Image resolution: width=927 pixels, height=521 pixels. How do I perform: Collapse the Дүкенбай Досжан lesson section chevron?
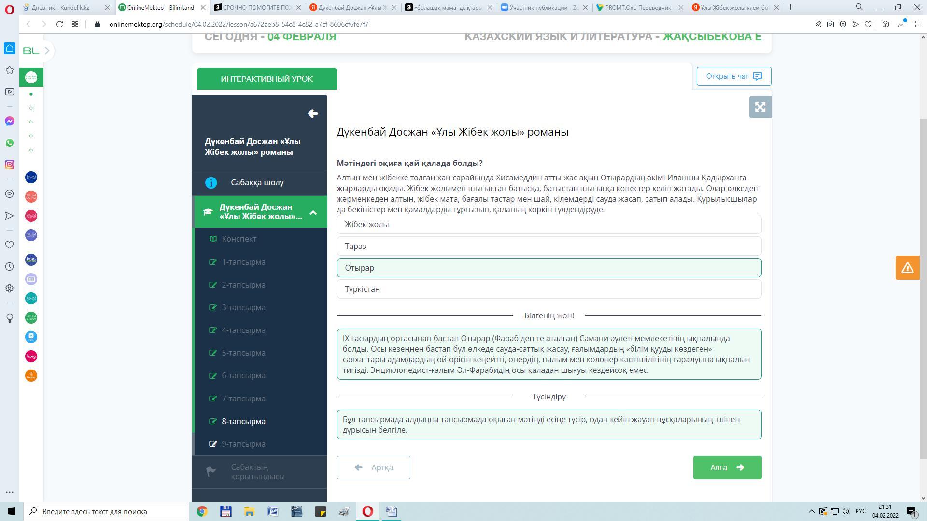coord(313,212)
